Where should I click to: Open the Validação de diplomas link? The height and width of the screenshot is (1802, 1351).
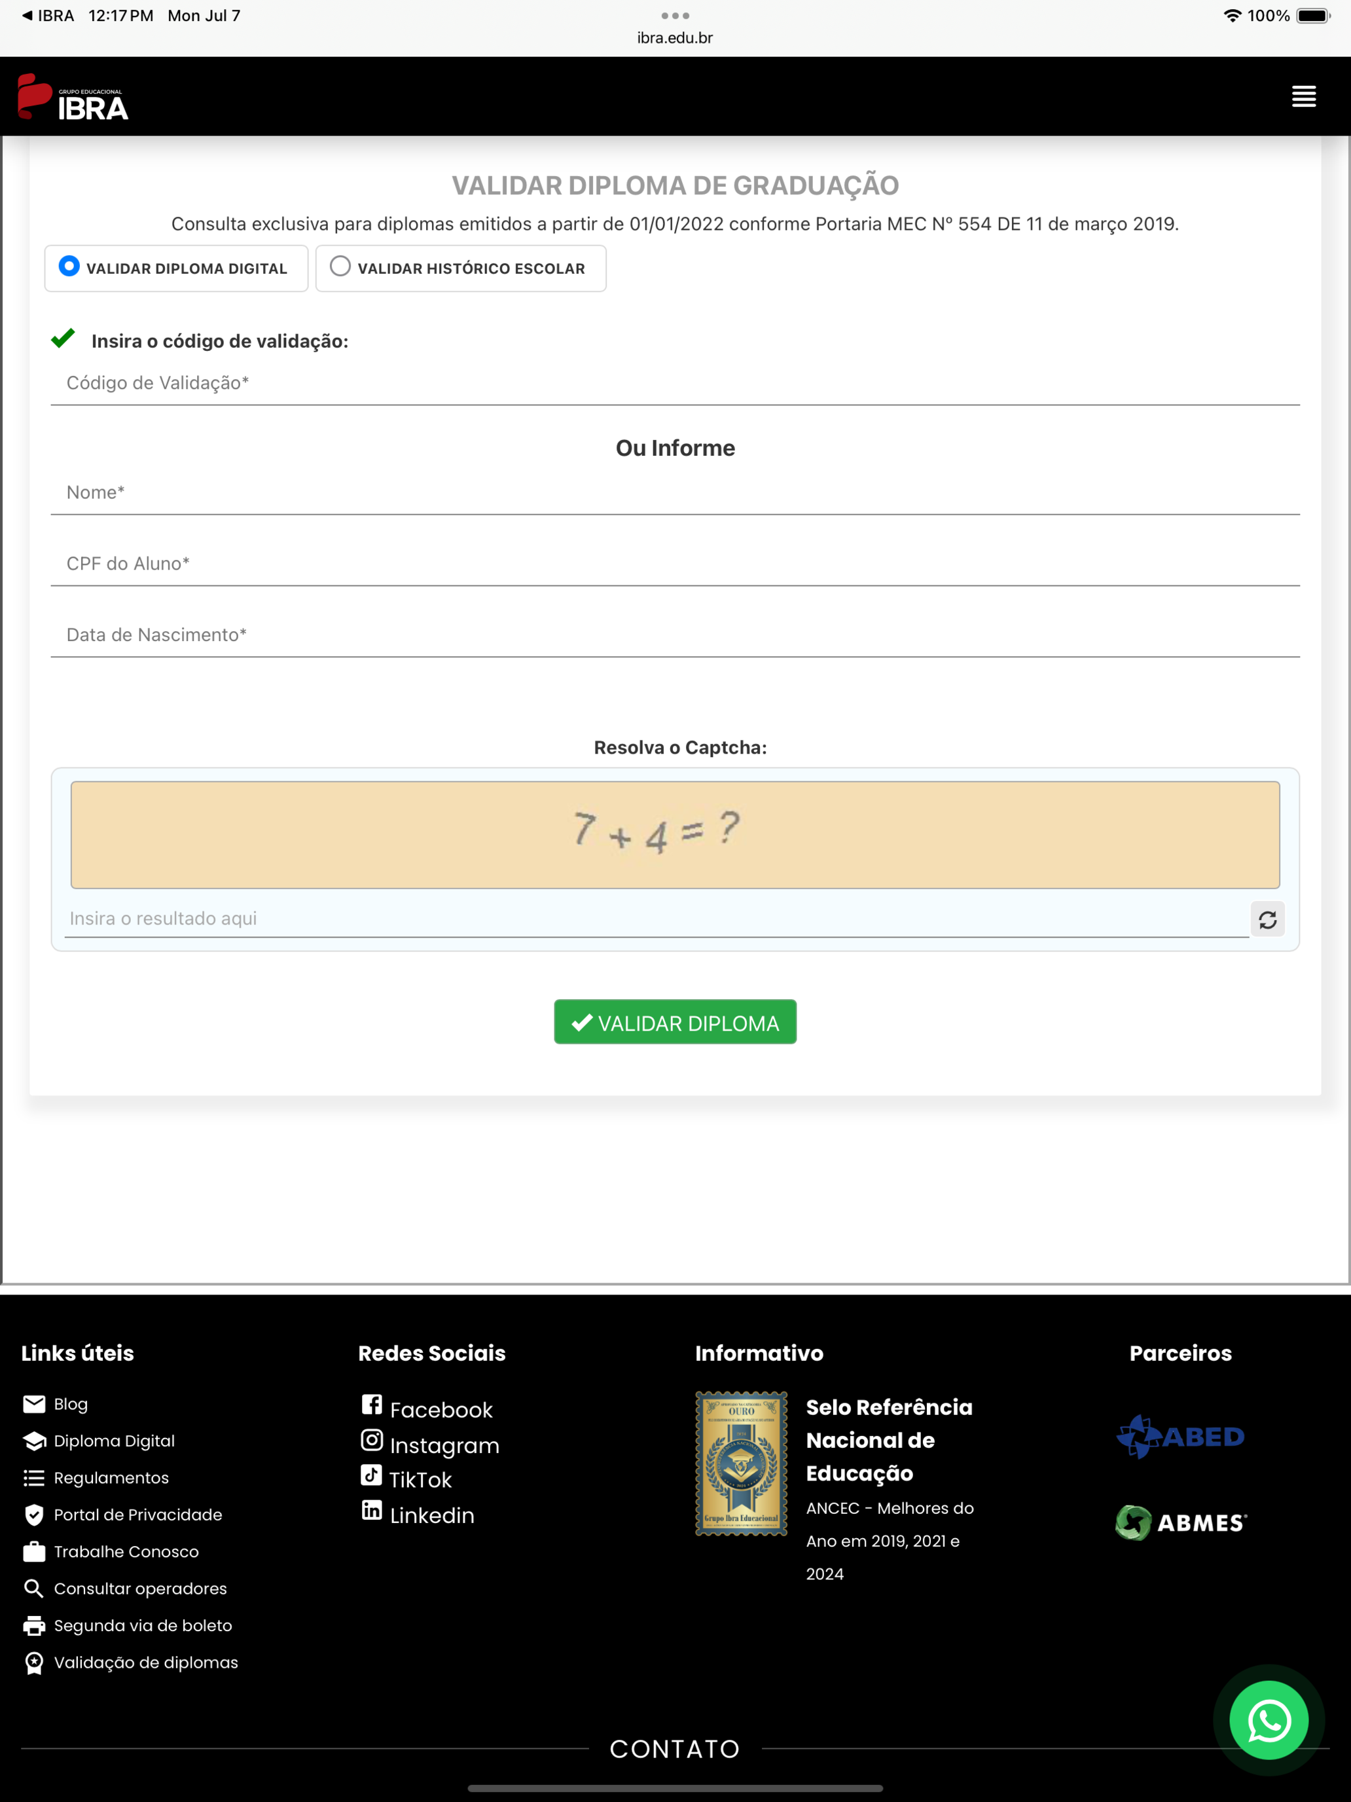146,1663
